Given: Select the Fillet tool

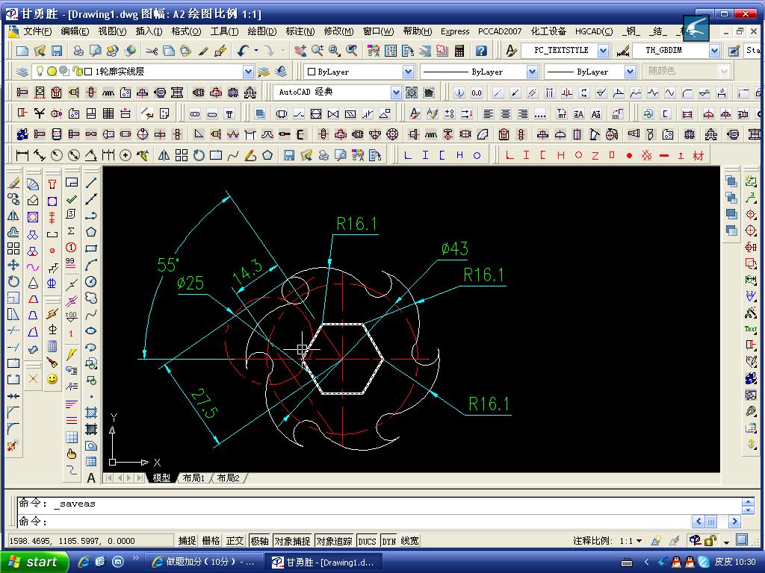Looking at the screenshot, I should (13, 429).
